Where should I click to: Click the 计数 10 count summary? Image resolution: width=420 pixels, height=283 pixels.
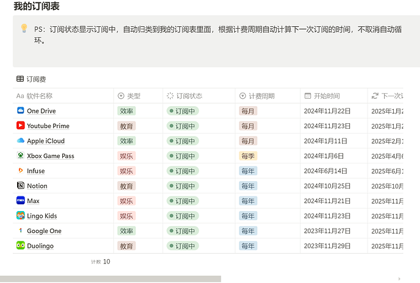101,262
